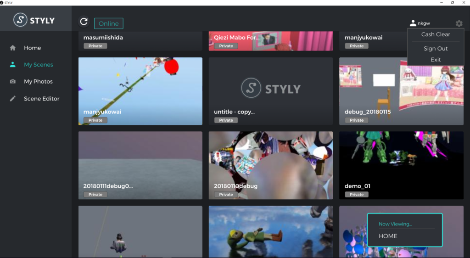Screen dimensions: 470x258
Task: Open the Qiezi Mabo For... scene card
Action: 271,41
